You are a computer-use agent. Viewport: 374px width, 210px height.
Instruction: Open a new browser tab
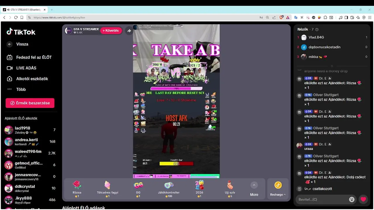tap(52, 10)
